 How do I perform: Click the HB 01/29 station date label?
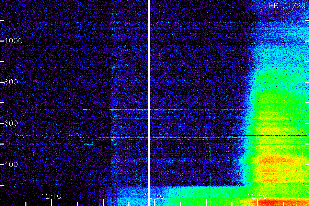pyautogui.click(x=287, y=6)
